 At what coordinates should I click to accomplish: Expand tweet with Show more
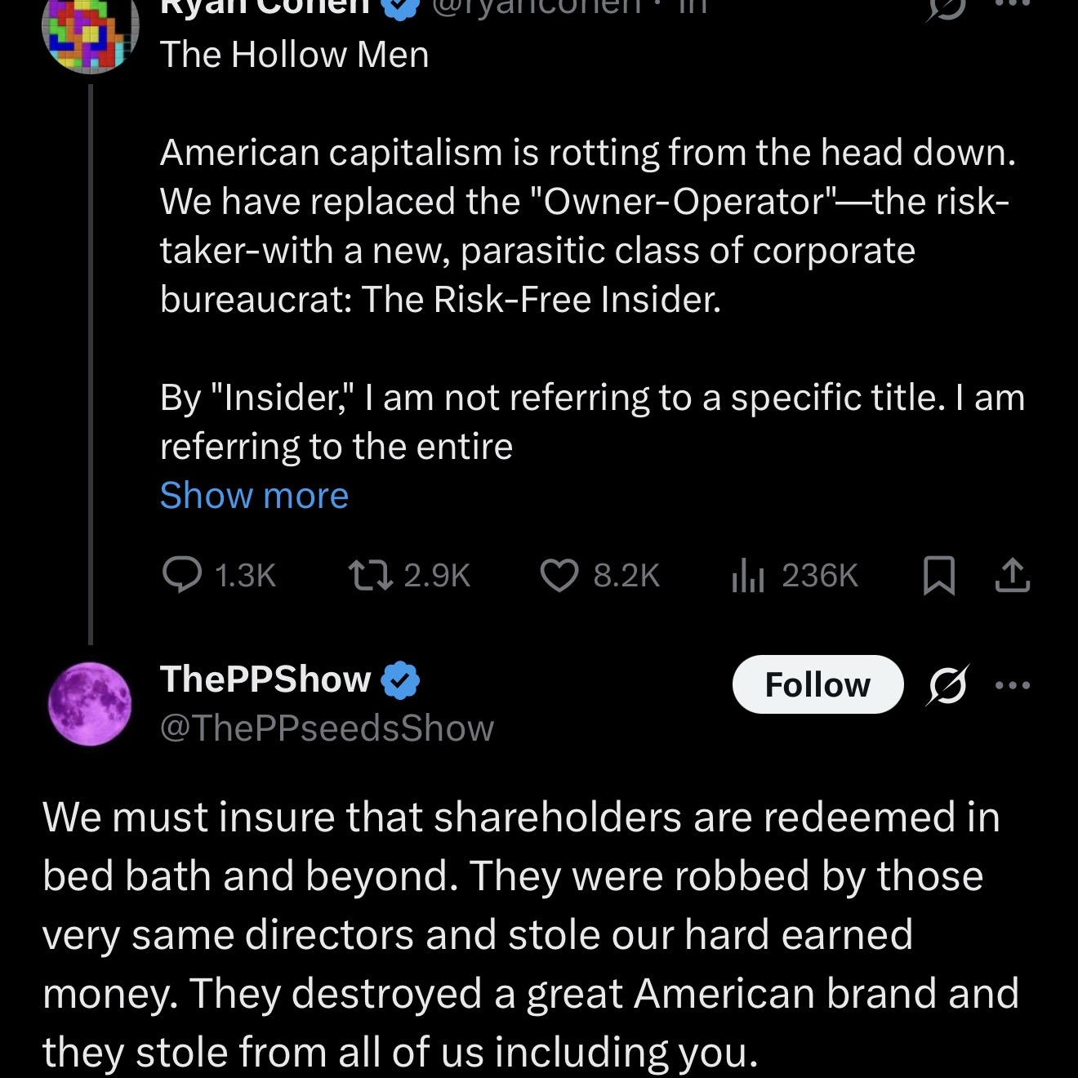coord(254,496)
